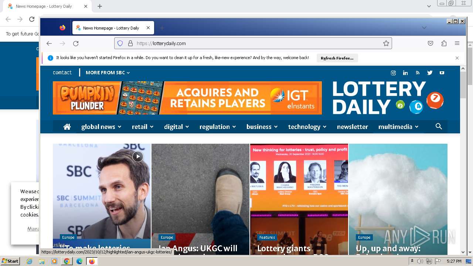Open new tab in background Chrome window
Image resolution: width=473 pixels, height=266 pixels.
100,6
